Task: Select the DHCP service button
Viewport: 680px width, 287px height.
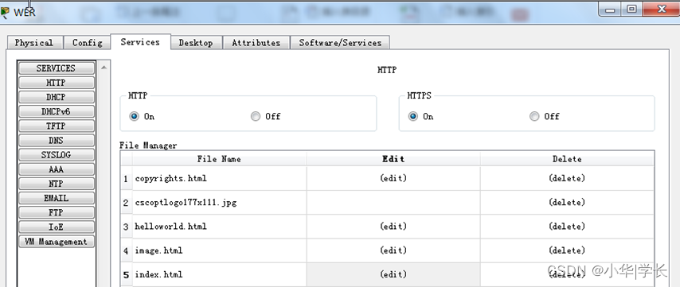Action: click(x=57, y=97)
